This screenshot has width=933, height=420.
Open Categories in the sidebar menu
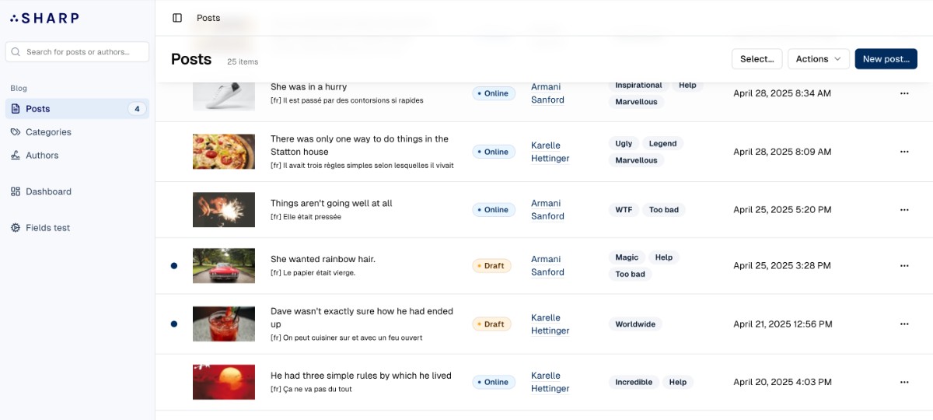click(x=48, y=132)
